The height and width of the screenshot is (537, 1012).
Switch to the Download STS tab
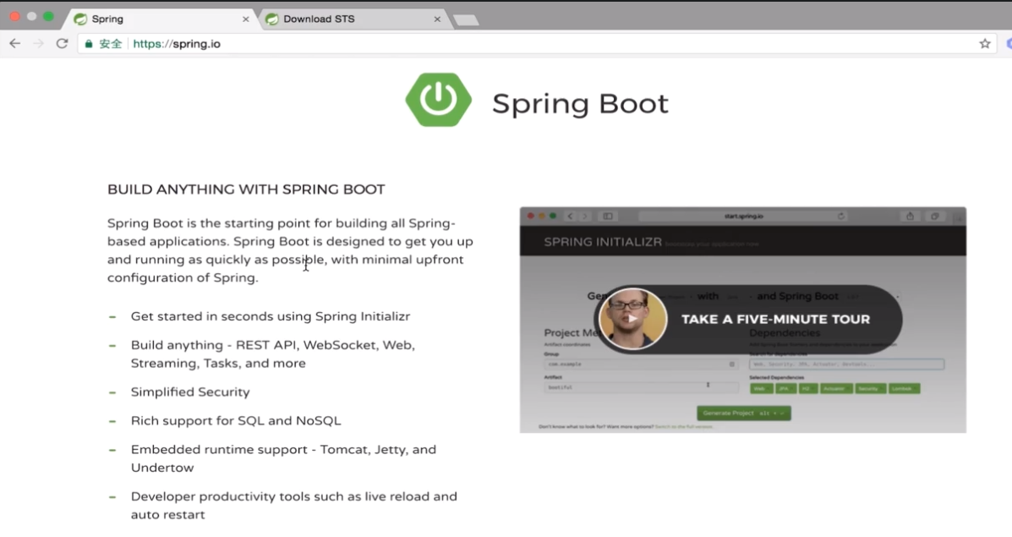(x=353, y=19)
